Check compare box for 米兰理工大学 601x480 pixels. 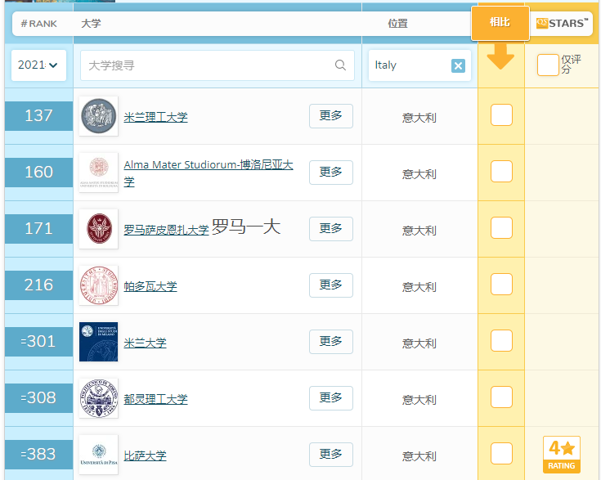point(501,114)
